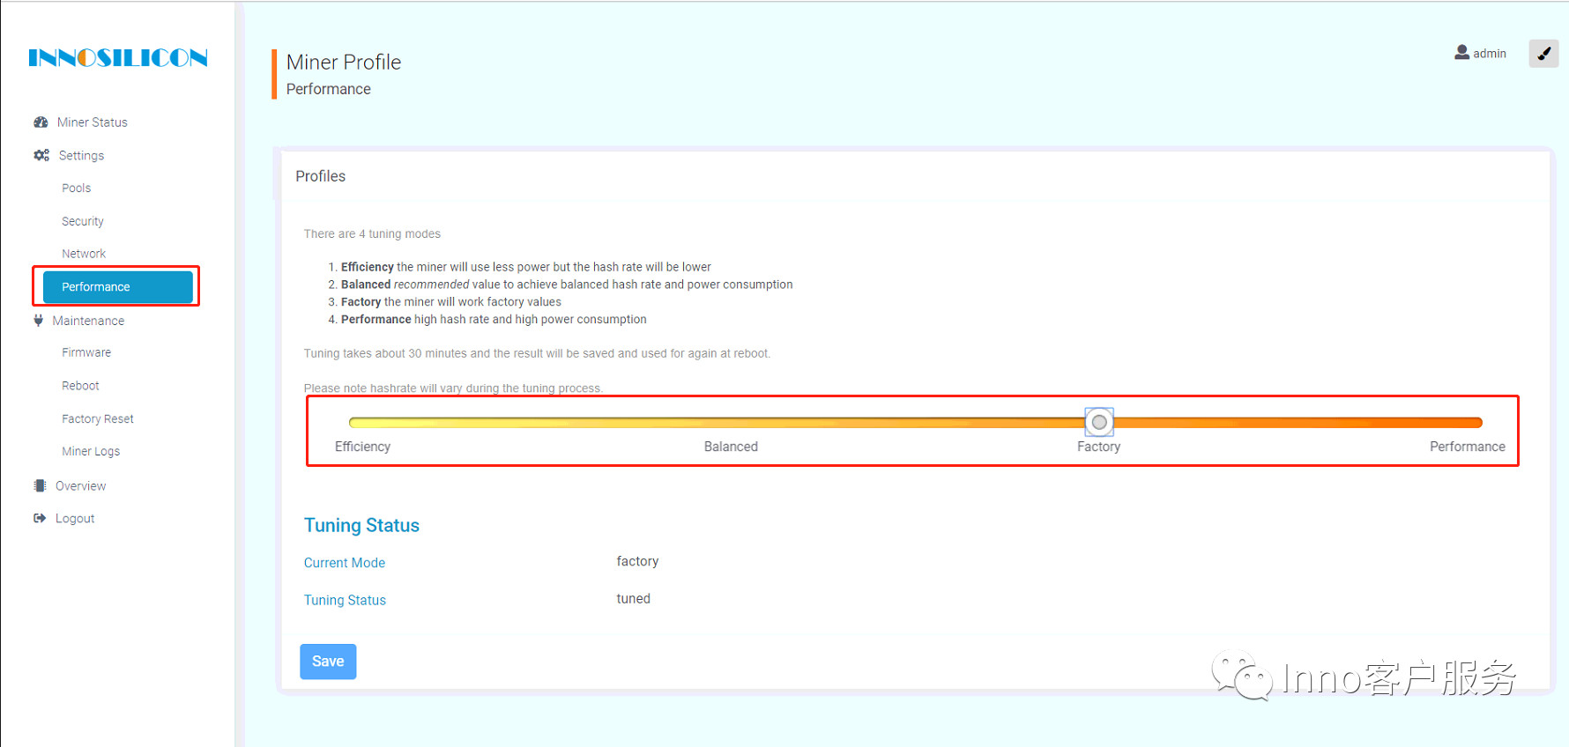The width and height of the screenshot is (1569, 747).
Task: Select the Performance slider label
Action: (1468, 447)
